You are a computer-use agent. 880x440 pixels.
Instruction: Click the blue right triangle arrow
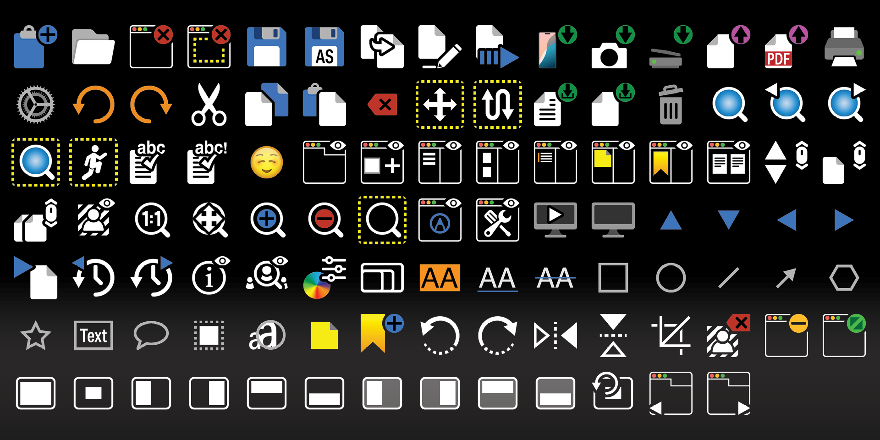[844, 220]
